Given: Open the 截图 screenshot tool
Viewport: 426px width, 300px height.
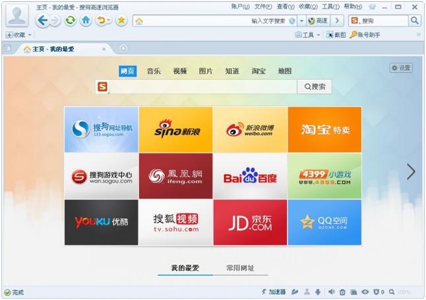Looking at the screenshot, I should [336, 35].
